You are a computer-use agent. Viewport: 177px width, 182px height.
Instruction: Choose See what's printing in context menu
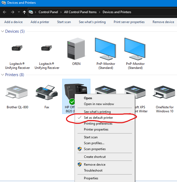97,112
